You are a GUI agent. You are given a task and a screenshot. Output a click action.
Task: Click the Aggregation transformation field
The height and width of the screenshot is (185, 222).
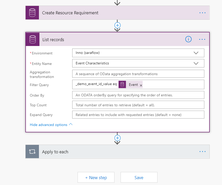[138, 74]
